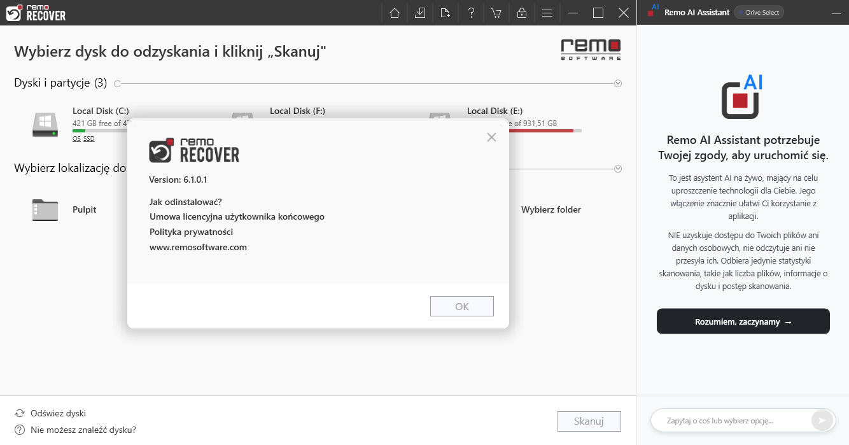Click 'Odśwież dyski' refresh link
This screenshot has width=849, height=445.
[x=50, y=413]
